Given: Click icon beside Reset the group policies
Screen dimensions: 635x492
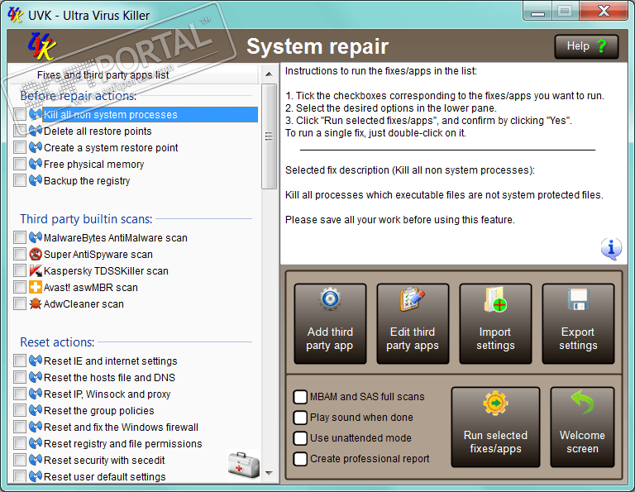Looking at the screenshot, I should pos(36,411).
